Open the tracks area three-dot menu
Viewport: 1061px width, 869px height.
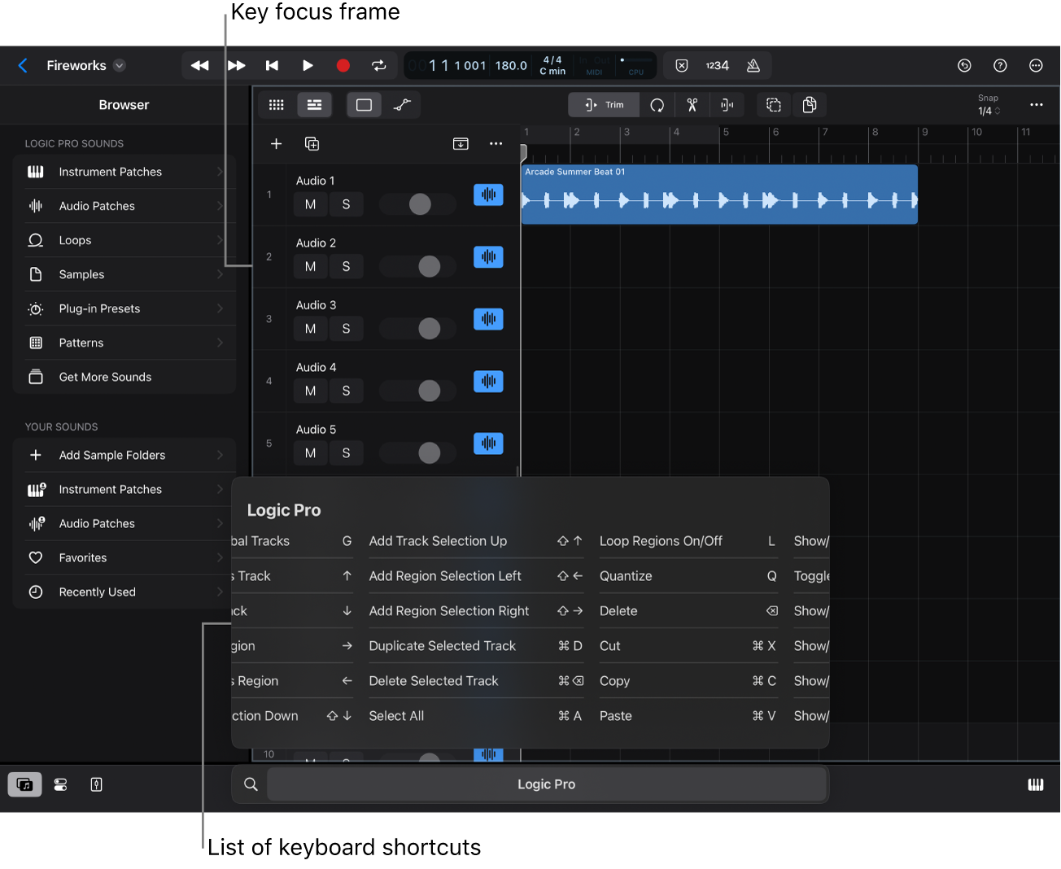point(1037,105)
